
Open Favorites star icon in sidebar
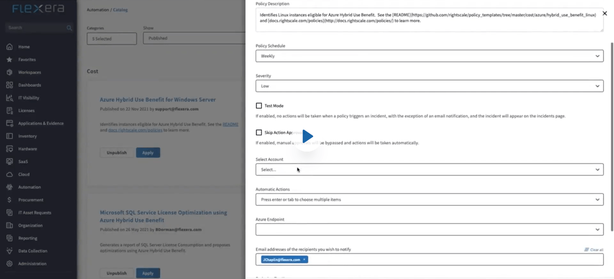click(x=10, y=60)
